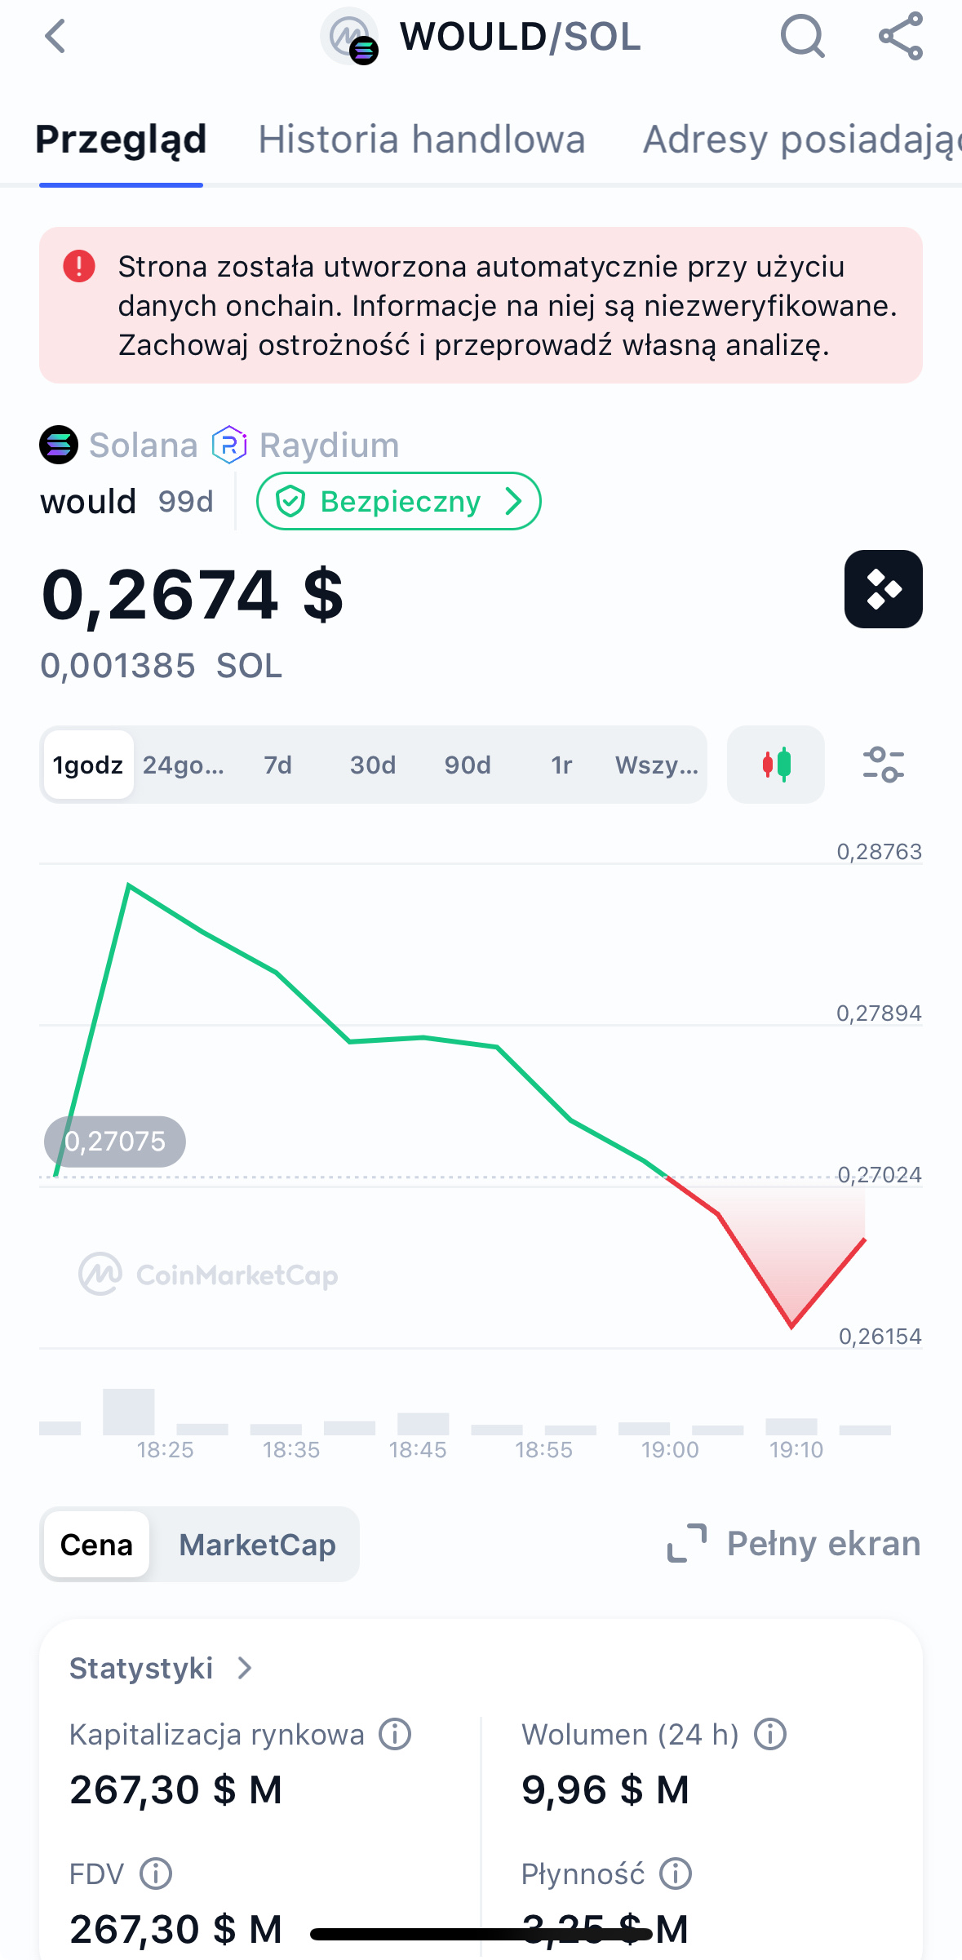
Task: Open the Adresy posiadające tab
Action: coord(800,140)
